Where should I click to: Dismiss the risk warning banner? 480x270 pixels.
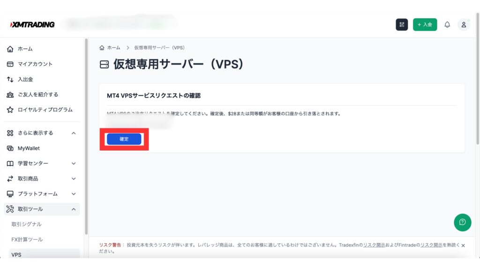point(463,245)
